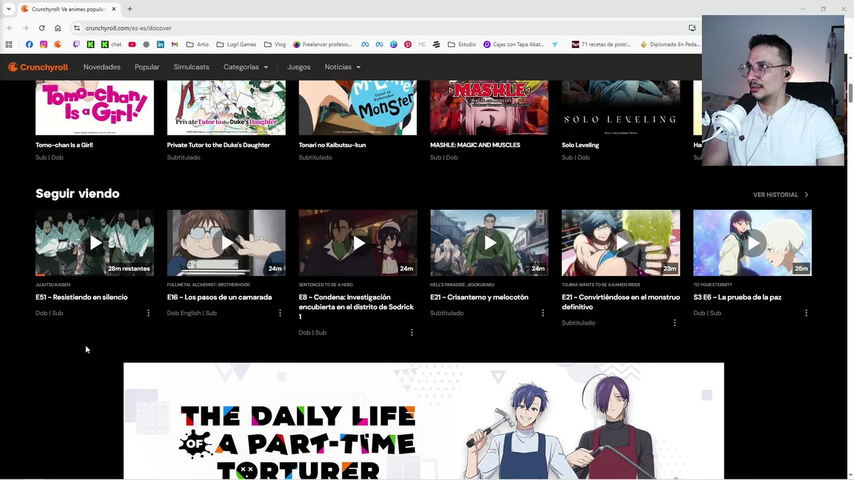Open the Twitch bookmark icon
Viewport: 854px width, 480px height.
coord(76,45)
